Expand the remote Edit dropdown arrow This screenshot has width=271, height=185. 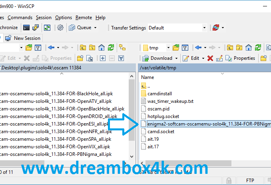[203, 58]
